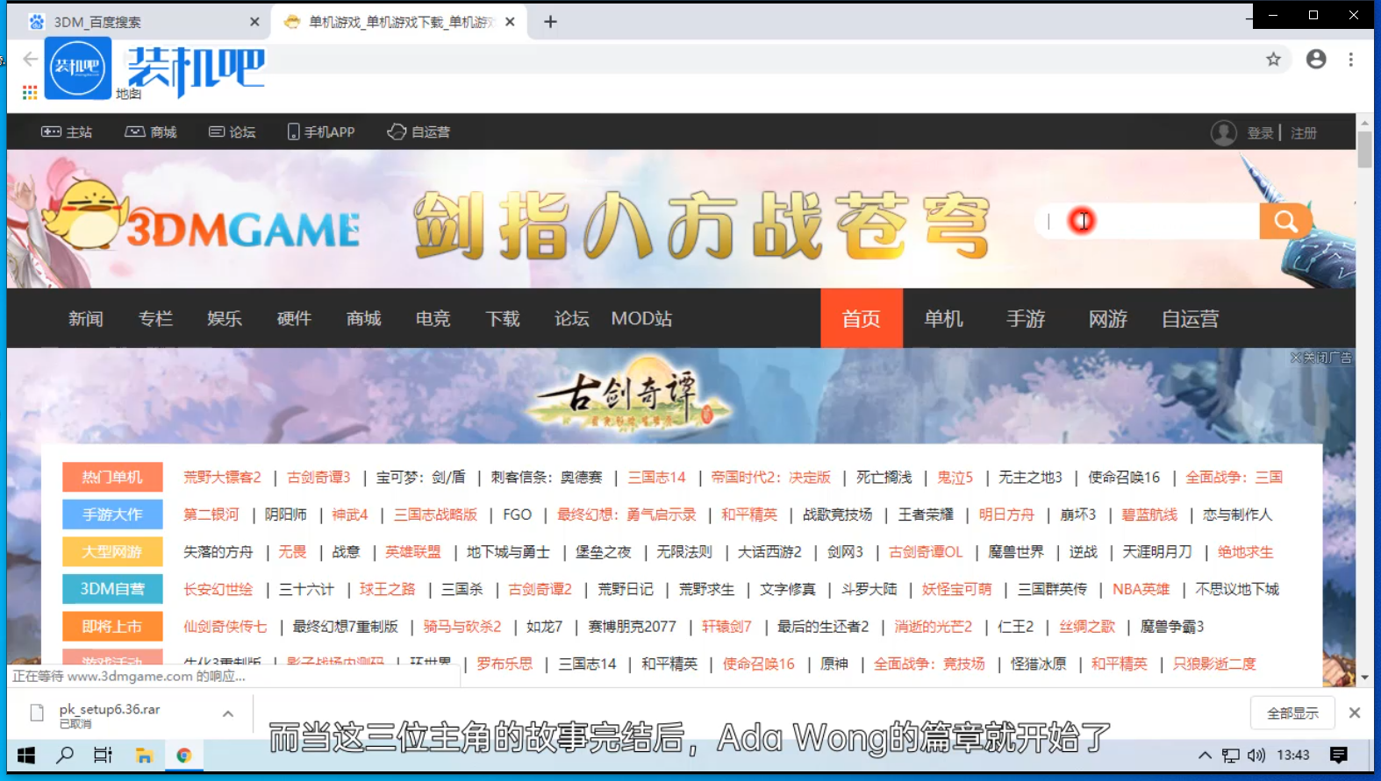Open the 古剑奇谭3 game link
This screenshot has height=781, width=1381.
[x=318, y=478]
